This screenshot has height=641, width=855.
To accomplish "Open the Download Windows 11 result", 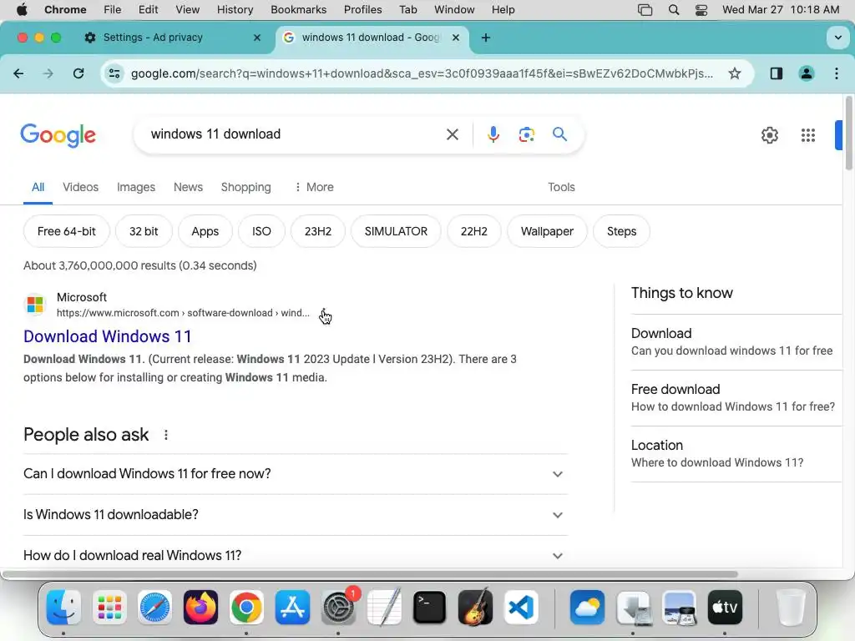I will click(x=108, y=336).
